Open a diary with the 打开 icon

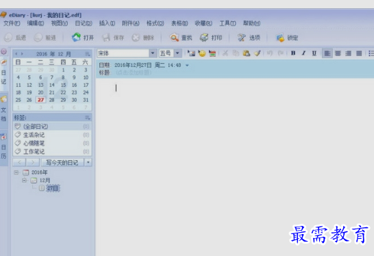[83, 38]
